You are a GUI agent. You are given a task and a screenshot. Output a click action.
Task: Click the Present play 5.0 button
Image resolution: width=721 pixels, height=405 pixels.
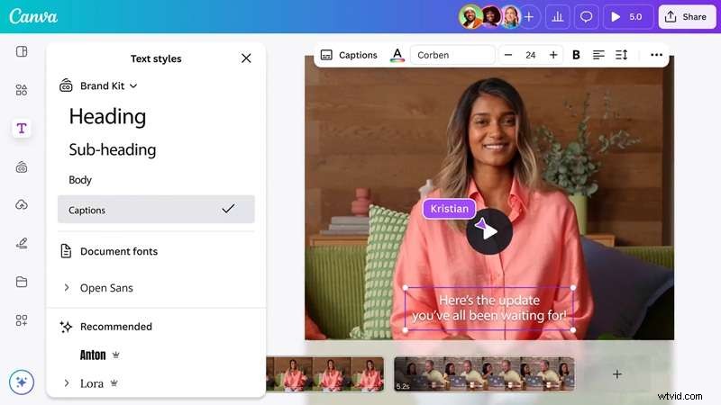click(x=627, y=17)
